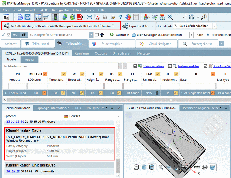
Task: Click the DIN 962 toolbar icon
Action: (105, 17)
